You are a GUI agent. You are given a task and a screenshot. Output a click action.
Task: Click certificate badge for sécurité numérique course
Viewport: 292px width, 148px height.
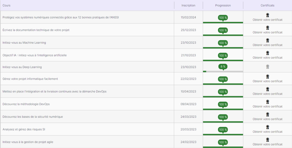click(267, 115)
